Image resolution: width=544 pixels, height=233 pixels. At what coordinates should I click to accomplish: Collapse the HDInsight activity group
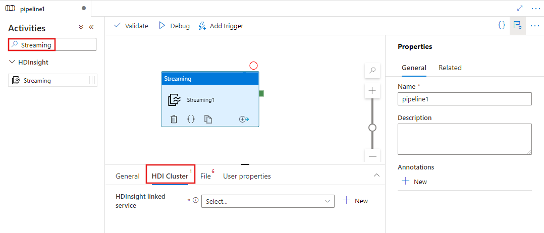point(12,63)
